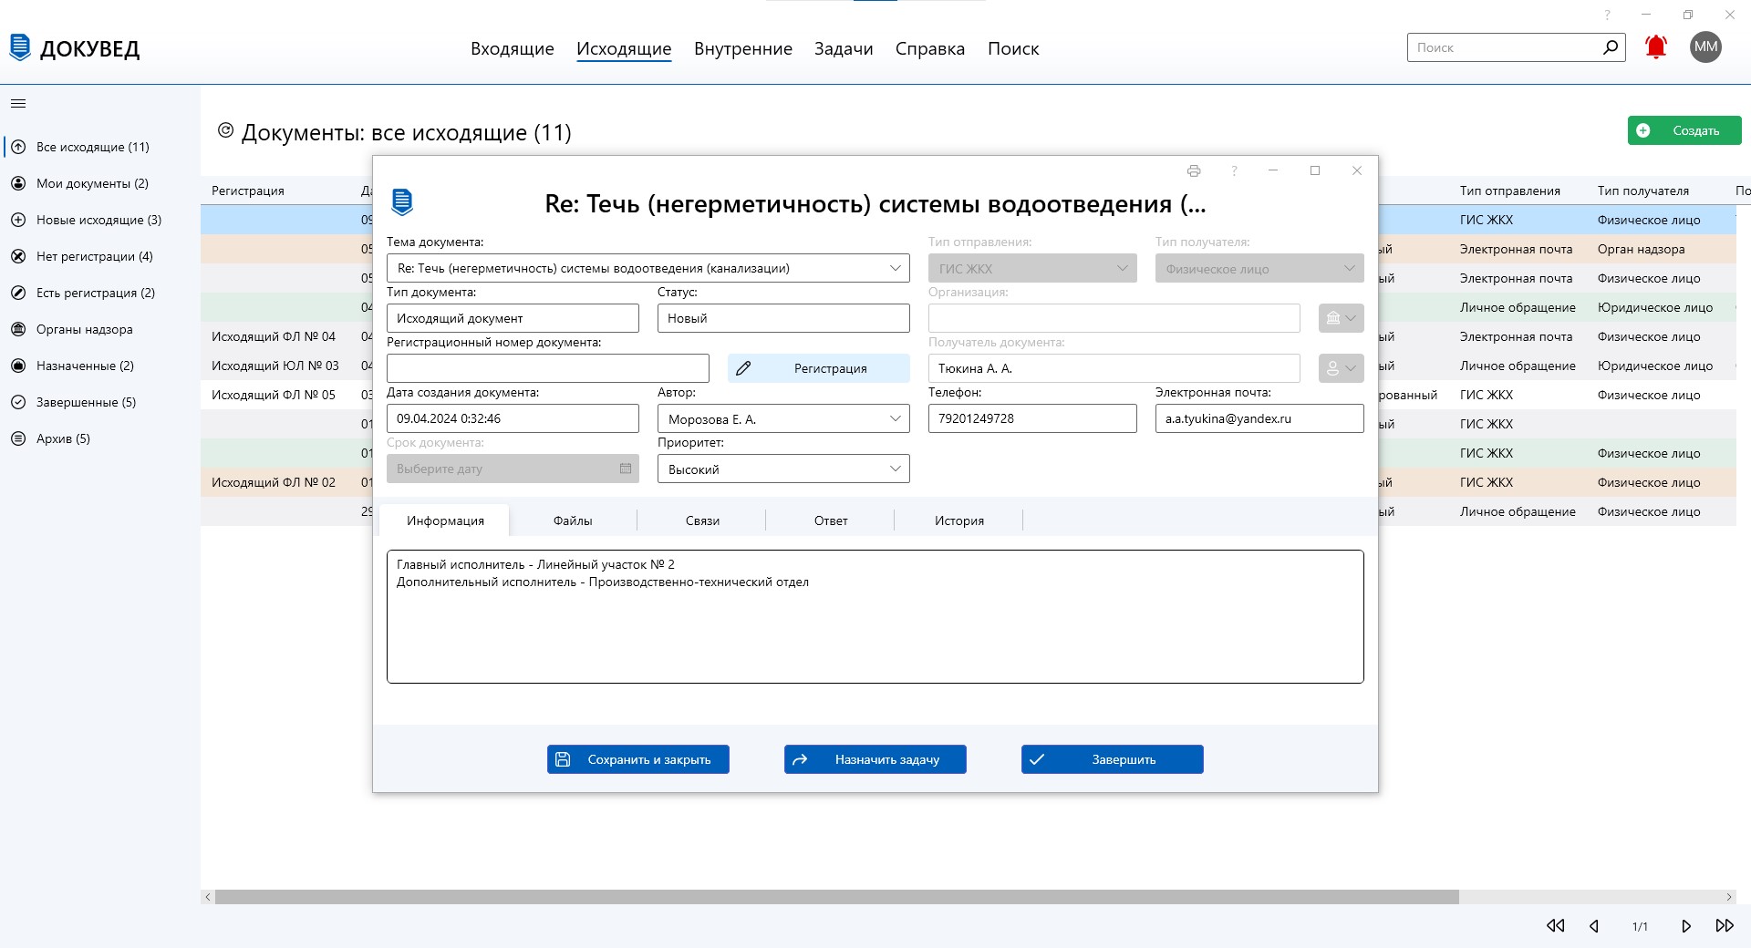The width and height of the screenshot is (1751, 948).
Task: Focus Регистрационный номер документа field
Action: click(x=547, y=368)
